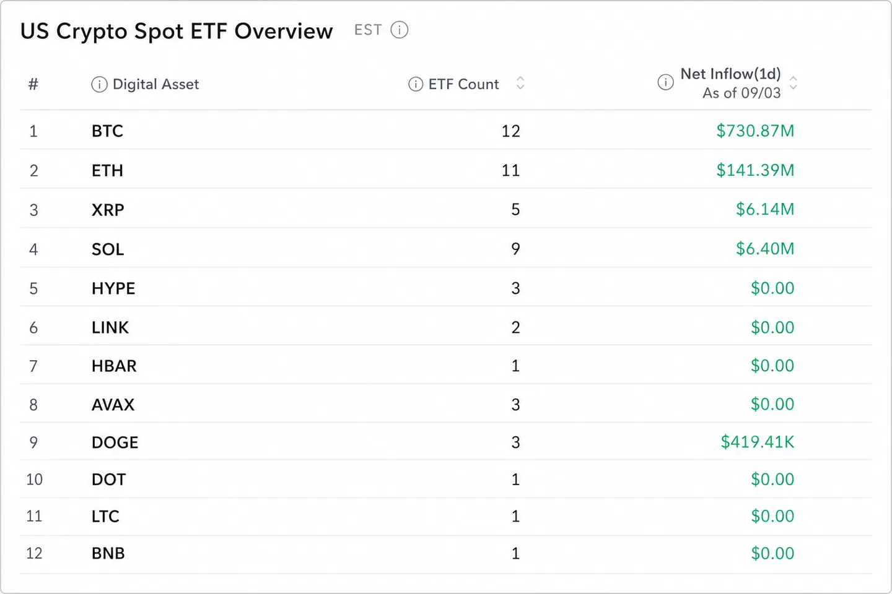Sort the table by Net Inflow arrows
The image size is (892, 594).
793,82
